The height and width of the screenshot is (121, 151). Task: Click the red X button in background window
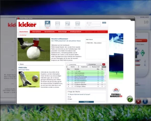(138, 101)
